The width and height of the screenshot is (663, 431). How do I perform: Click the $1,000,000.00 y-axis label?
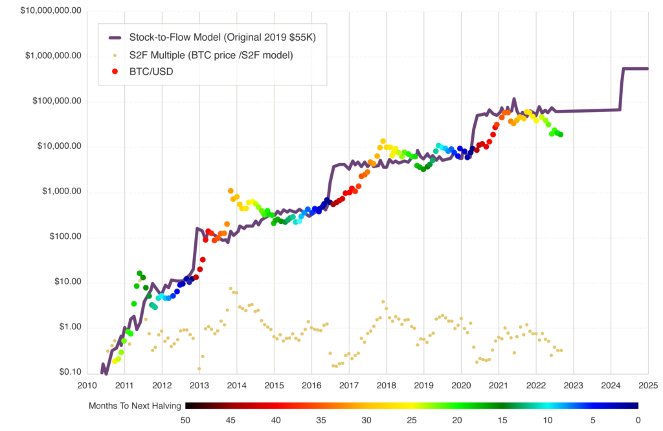coord(53,56)
